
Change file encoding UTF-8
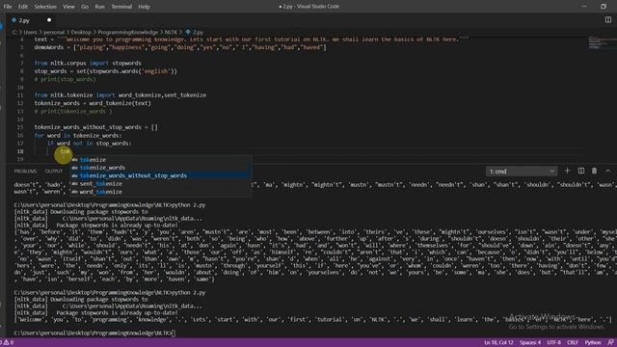pyautogui.click(x=553, y=342)
